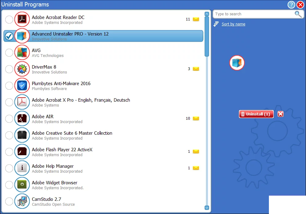Click the Adobe AIR icon

22,118
